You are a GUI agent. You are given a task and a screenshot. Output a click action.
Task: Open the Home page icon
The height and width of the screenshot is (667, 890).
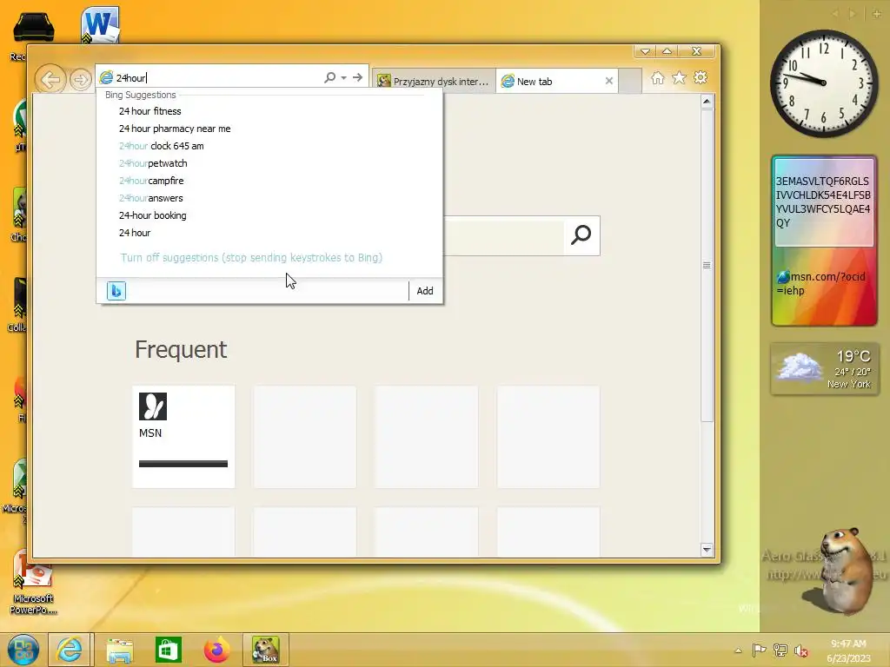(657, 77)
